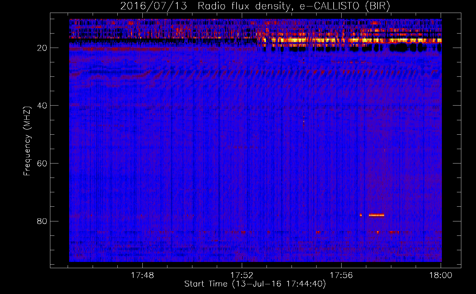Click the 18:00 time tick label
This screenshot has width=476, height=294.
point(441,275)
